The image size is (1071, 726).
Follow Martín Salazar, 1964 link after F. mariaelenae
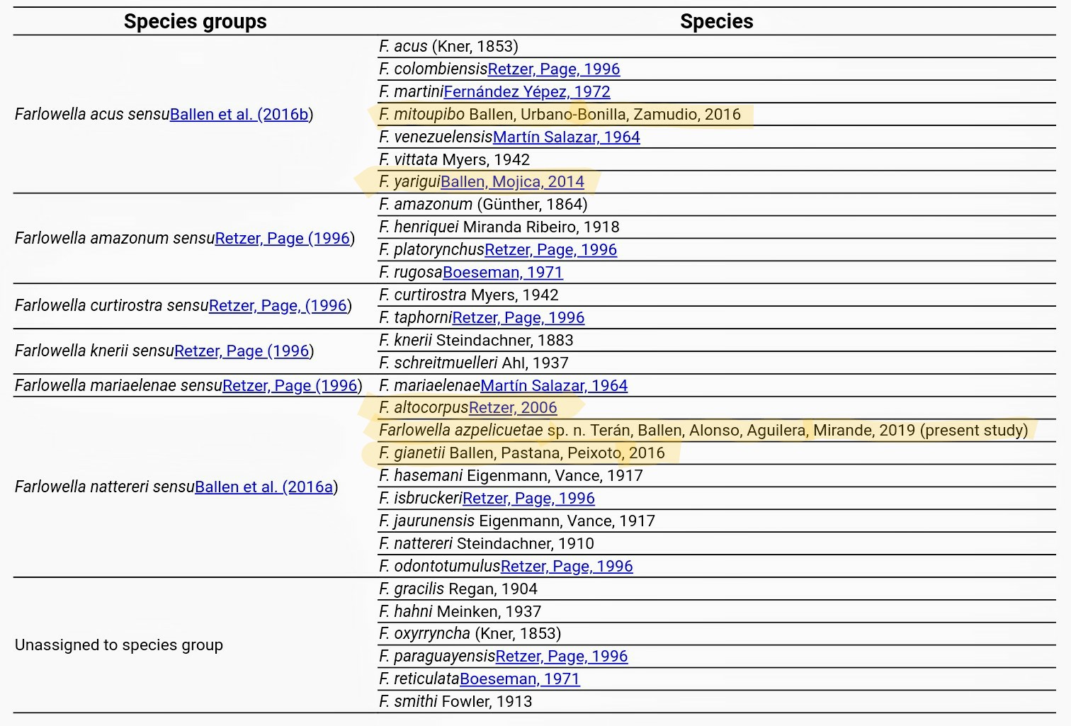(x=554, y=385)
